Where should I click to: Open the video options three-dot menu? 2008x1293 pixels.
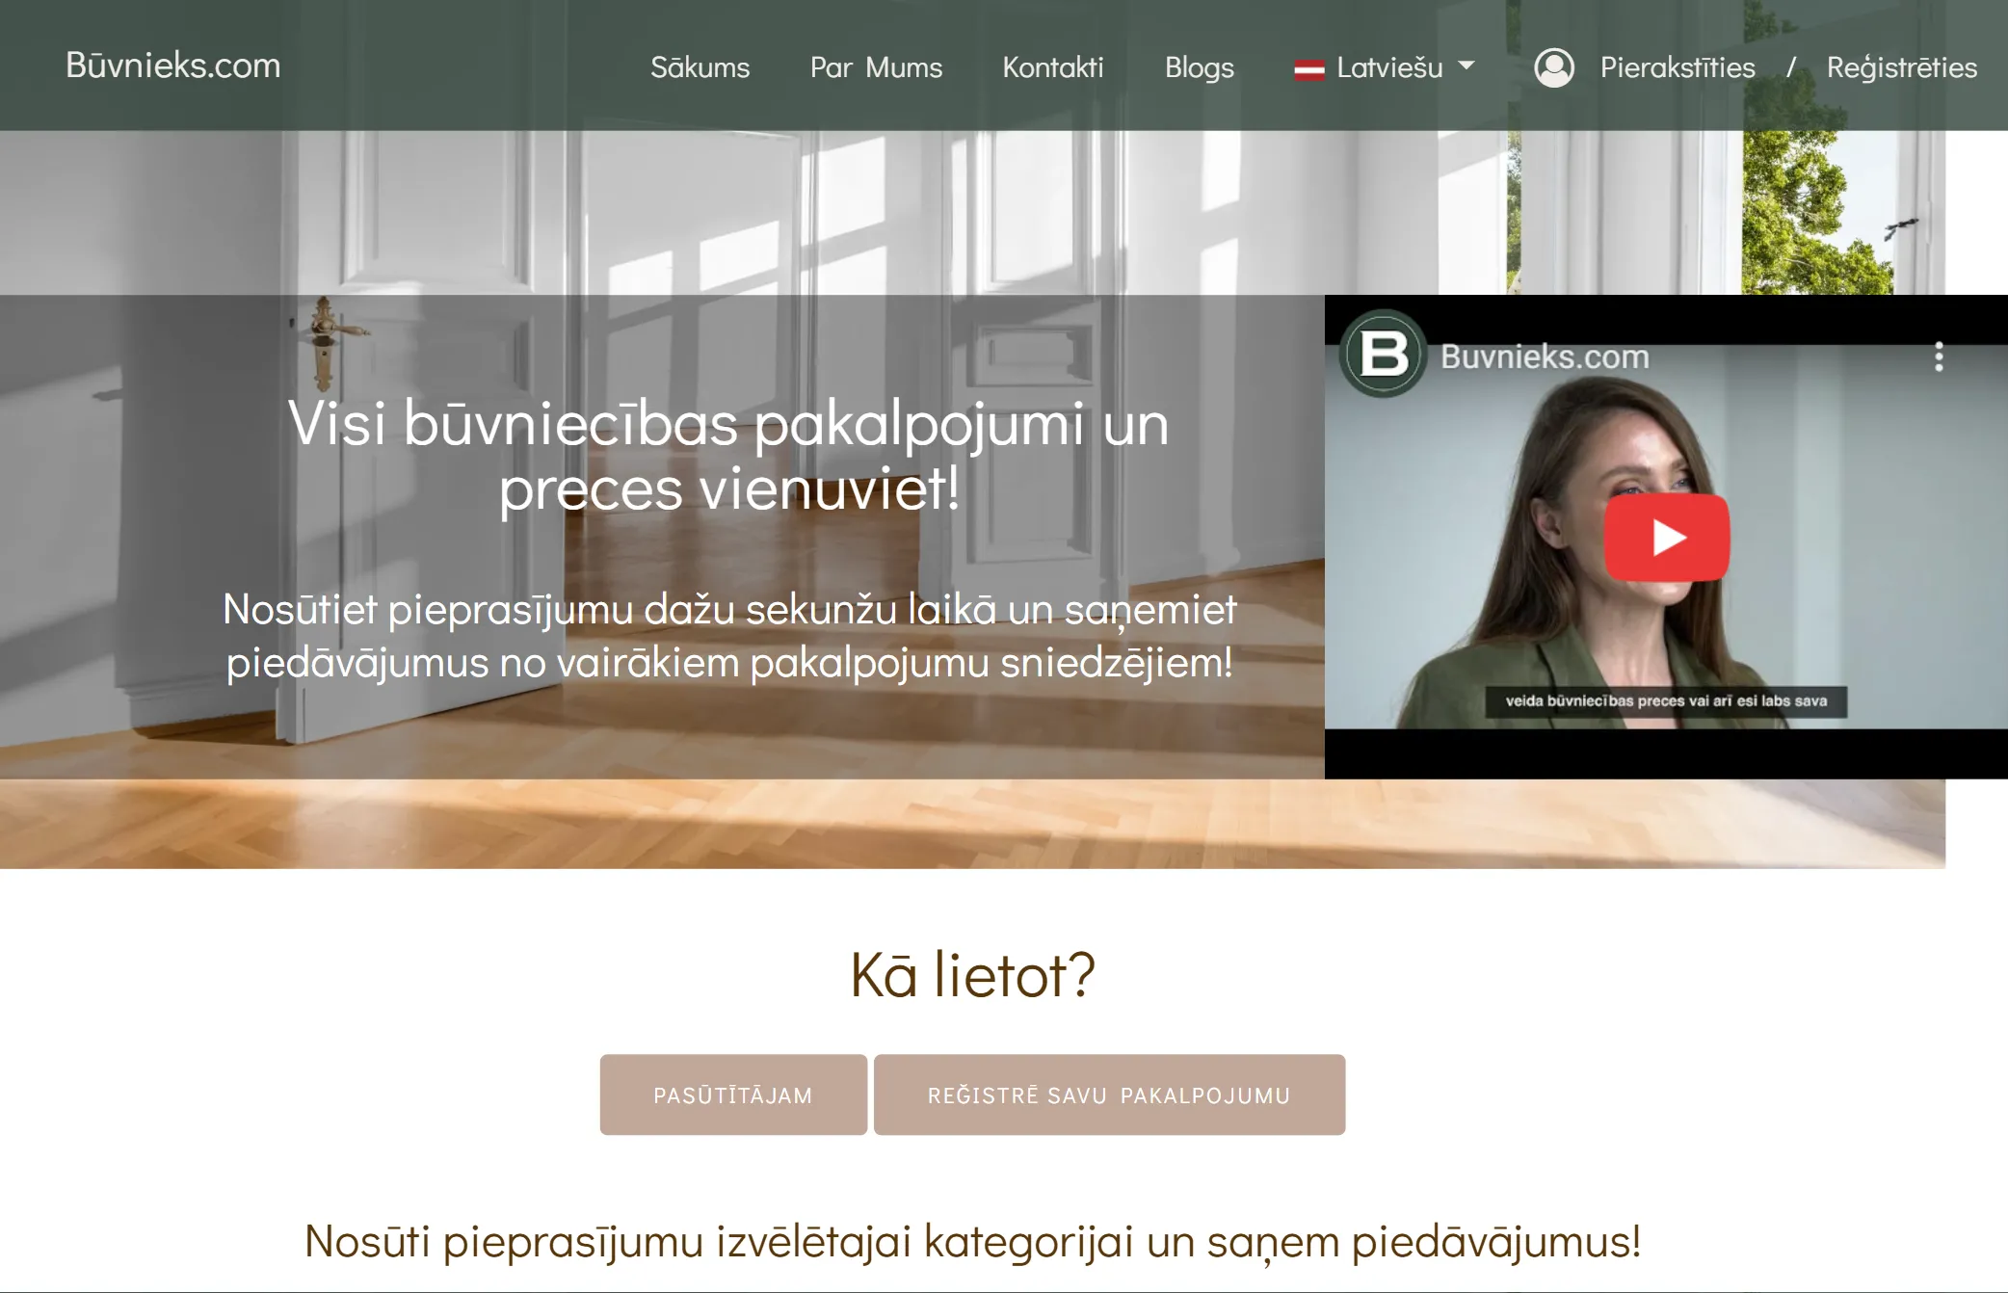tap(1937, 356)
